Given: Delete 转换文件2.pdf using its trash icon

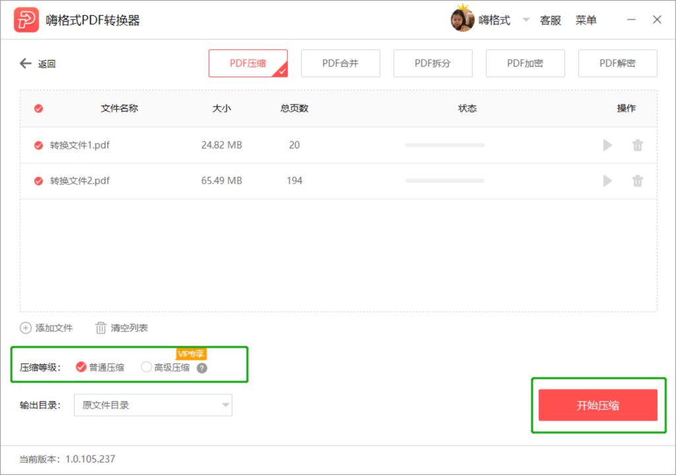Looking at the screenshot, I should click(638, 181).
